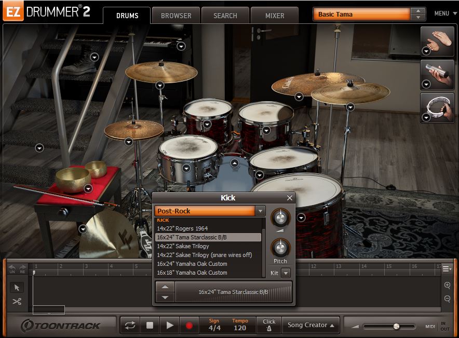The width and height of the screenshot is (459, 338).
Task: Open the Post-Rock library dropdown
Action: point(260,211)
